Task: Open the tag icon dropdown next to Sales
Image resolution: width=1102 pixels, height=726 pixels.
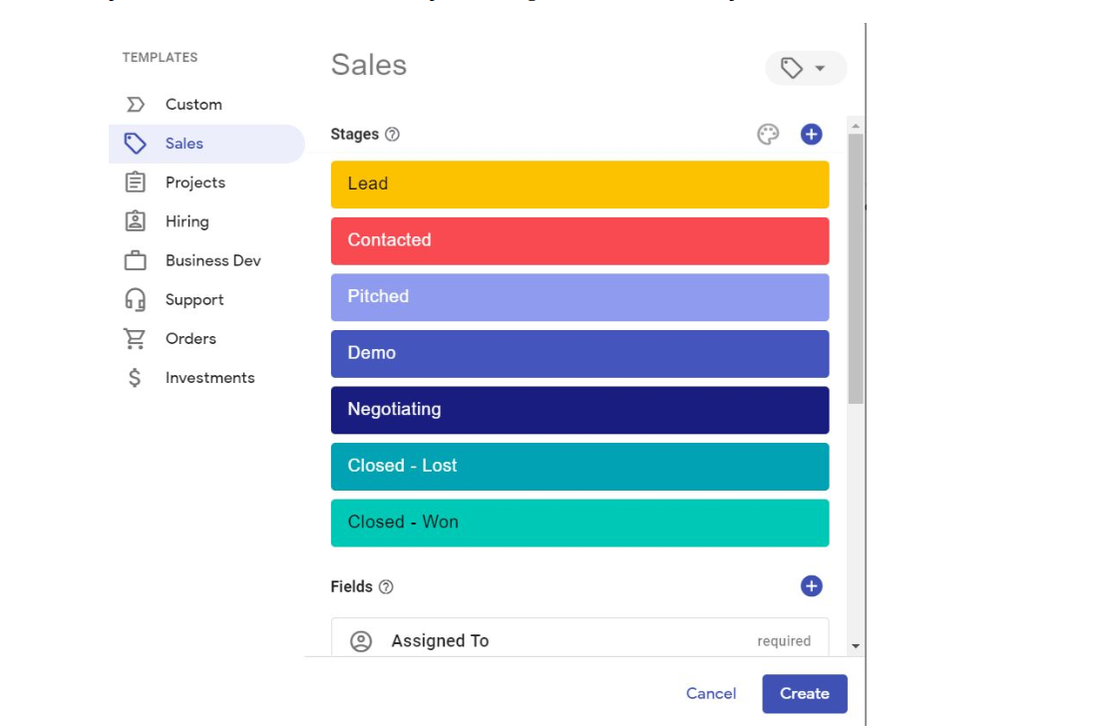Action: coord(805,68)
